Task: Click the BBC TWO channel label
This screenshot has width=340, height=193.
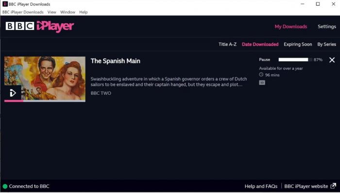Action: (x=101, y=93)
